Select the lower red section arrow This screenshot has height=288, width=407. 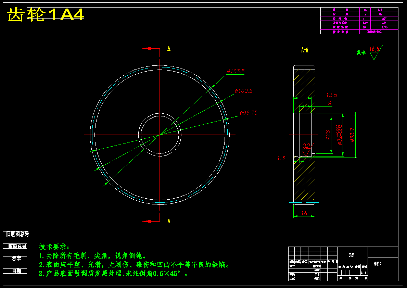pyautogui.click(x=147, y=221)
